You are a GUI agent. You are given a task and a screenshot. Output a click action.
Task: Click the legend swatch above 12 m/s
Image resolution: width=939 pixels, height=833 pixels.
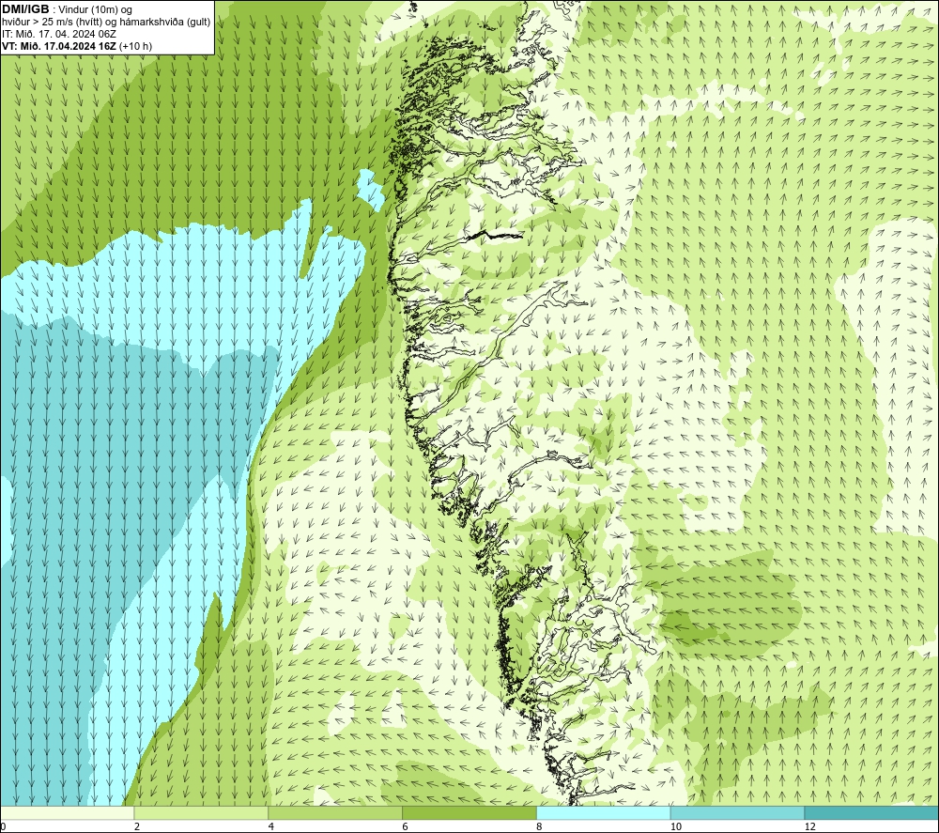[872, 812]
